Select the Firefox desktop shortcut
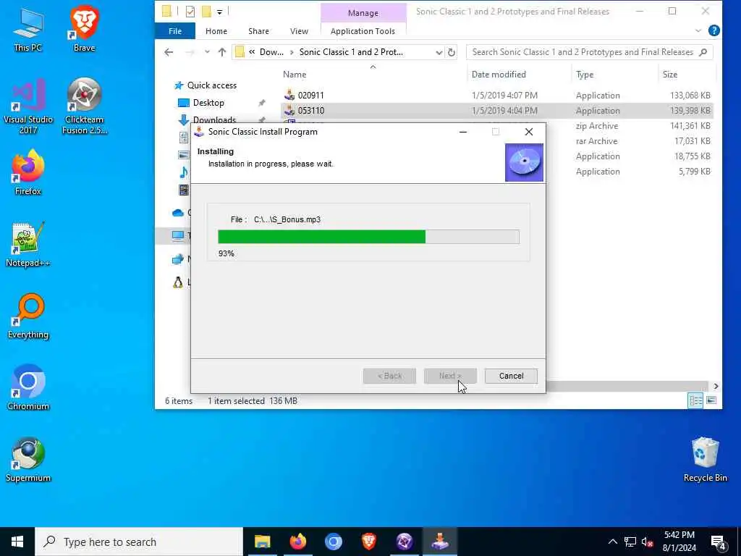 [28, 172]
